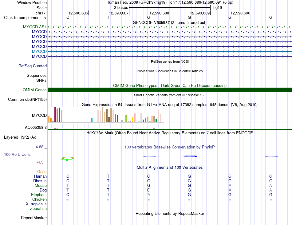292x225 pixels.
Task: Click the GENCODE V50lift37 track title
Action: (169, 22)
